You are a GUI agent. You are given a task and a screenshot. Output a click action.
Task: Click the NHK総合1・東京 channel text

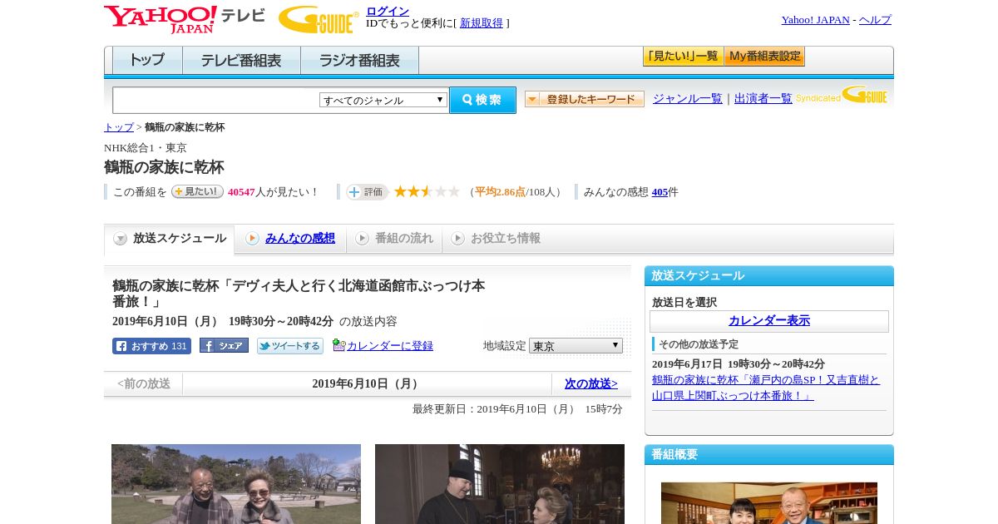146,148
